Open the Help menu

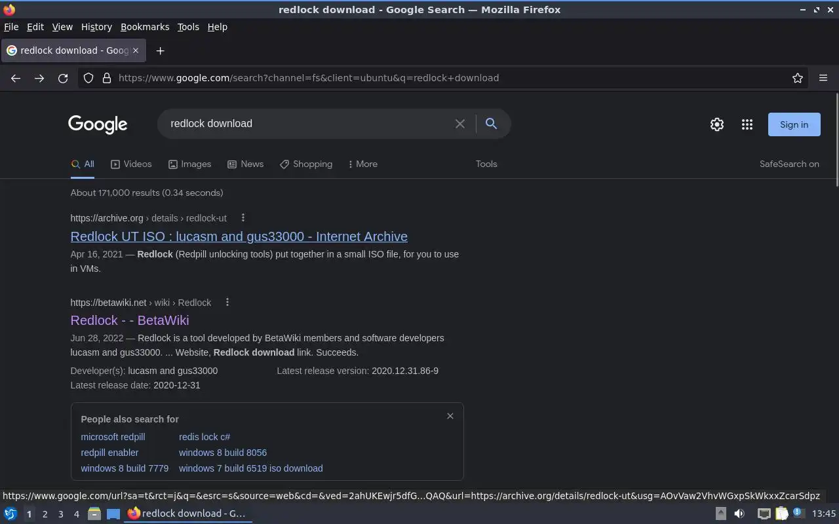(218, 27)
